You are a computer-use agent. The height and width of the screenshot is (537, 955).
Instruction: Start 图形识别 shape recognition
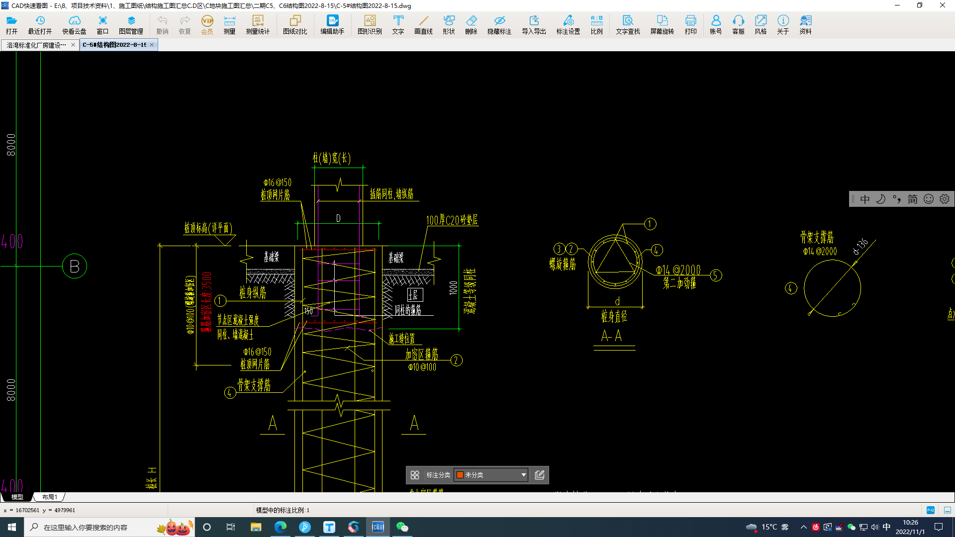click(370, 24)
